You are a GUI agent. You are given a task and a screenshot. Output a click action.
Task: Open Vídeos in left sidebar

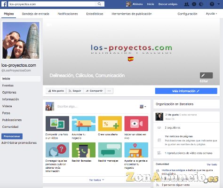pyautogui.click(x=7, y=106)
